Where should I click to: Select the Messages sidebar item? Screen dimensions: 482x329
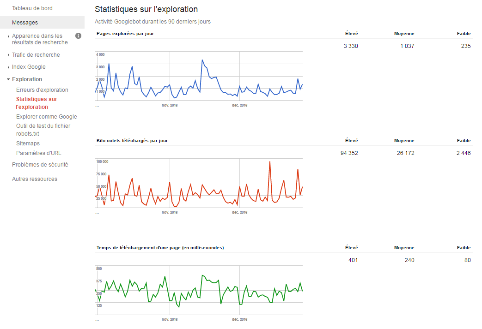pyautogui.click(x=25, y=23)
